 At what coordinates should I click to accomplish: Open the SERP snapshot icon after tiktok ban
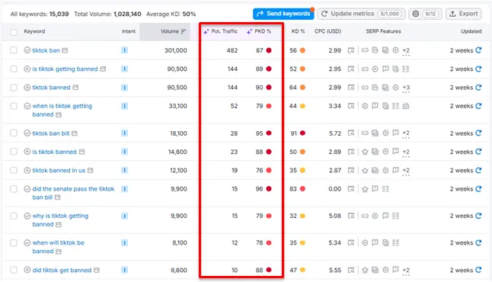[x=65, y=50]
